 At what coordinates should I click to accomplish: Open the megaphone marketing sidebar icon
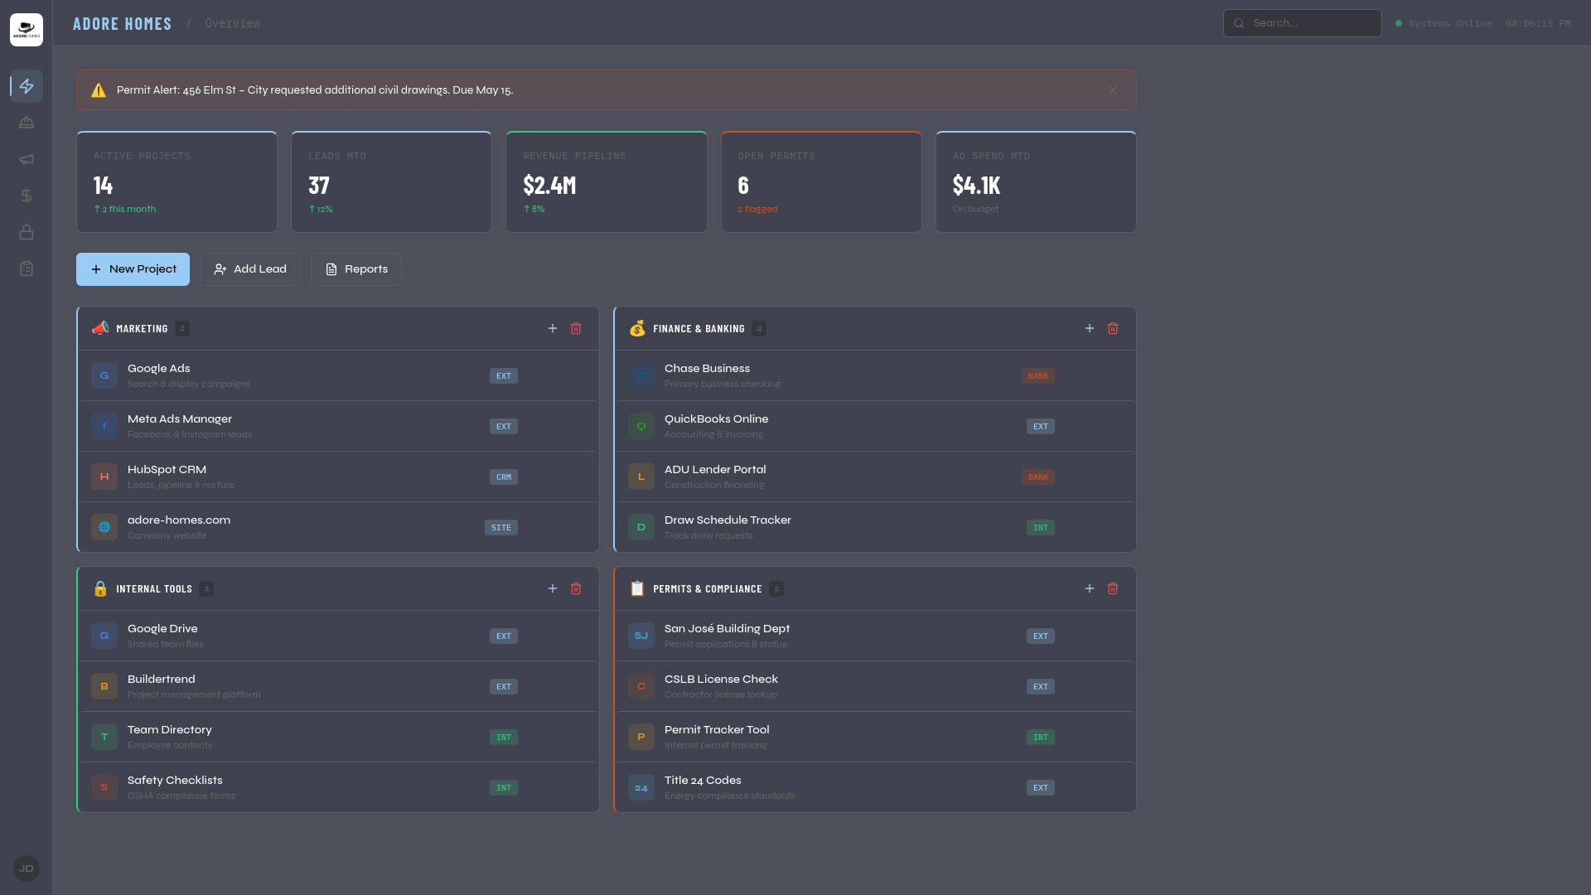tap(27, 159)
